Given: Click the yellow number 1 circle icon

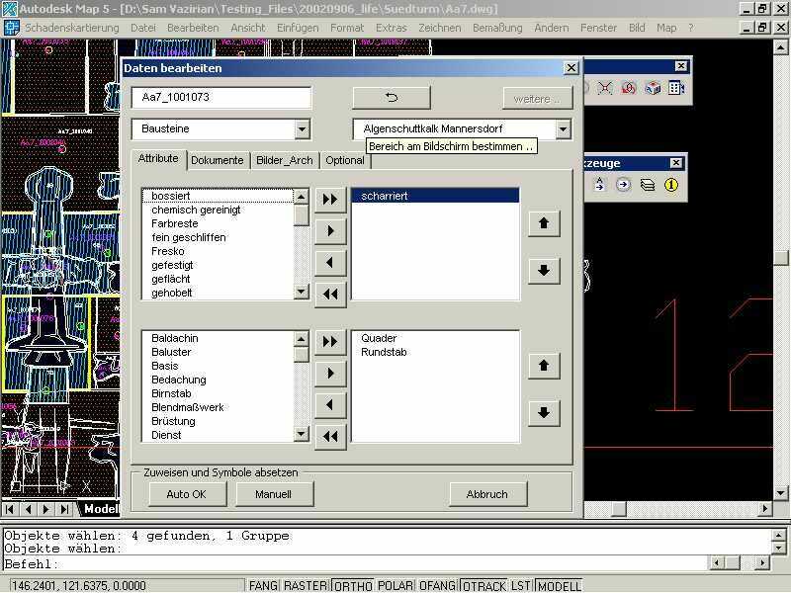Looking at the screenshot, I should (x=671, y=185).
